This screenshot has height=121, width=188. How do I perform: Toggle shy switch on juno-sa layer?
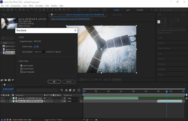45,101
